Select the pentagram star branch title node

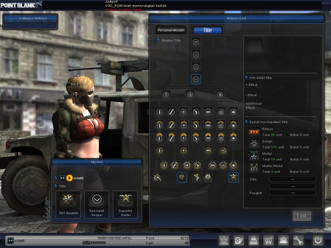coord(220,95)
